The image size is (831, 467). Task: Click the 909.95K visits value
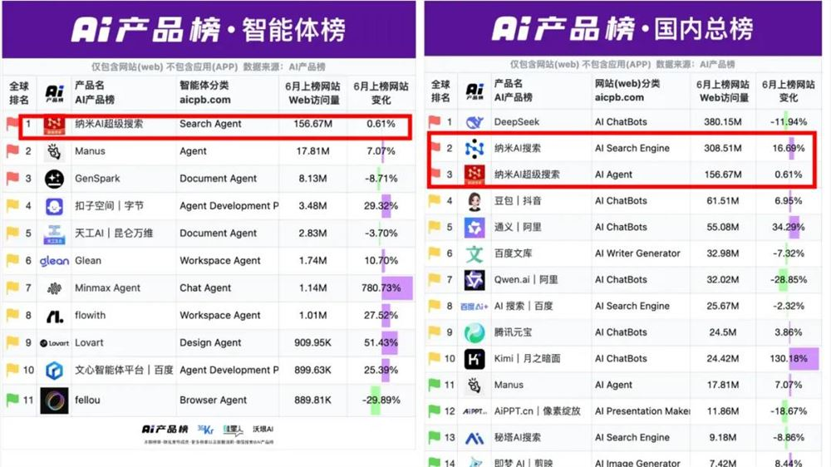312,343
